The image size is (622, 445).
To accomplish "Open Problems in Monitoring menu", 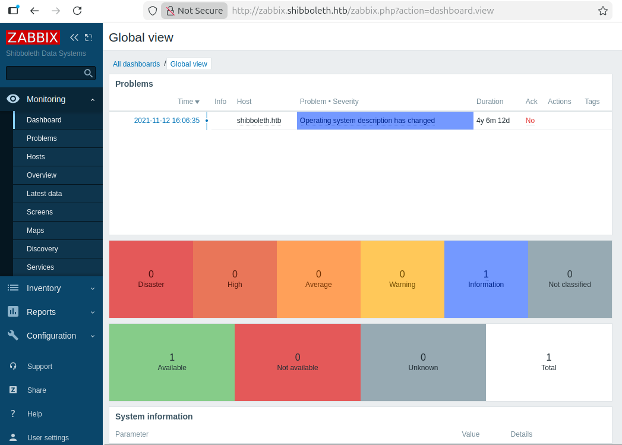I will point(58,138).
